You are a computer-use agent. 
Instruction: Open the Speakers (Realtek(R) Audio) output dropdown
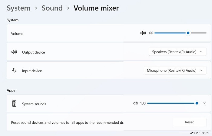(177, 52)
